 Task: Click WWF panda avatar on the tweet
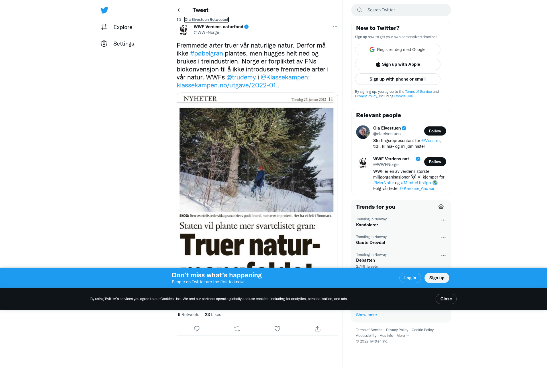pos(183,30)
